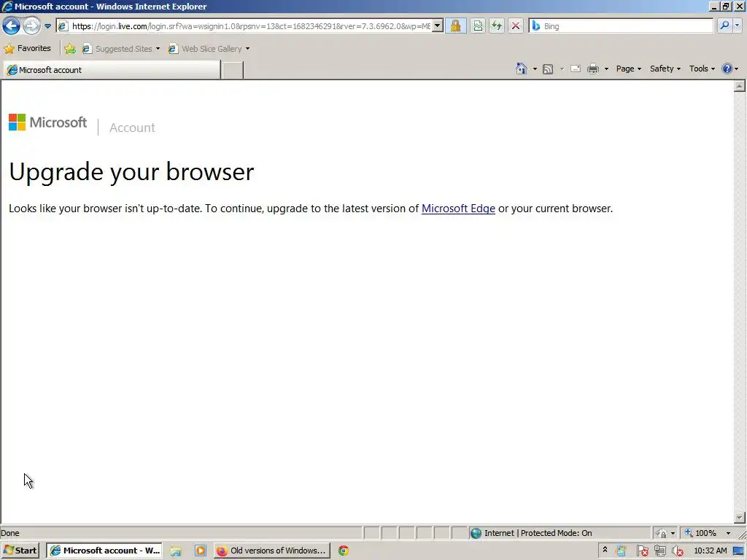Toggle Compatibility View broken-page icon
This screenshot has height=560, width=747.
click(478, 26)
